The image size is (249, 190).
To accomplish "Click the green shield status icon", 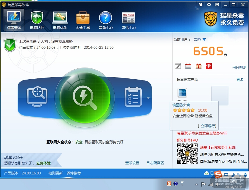I will [10, 45].
